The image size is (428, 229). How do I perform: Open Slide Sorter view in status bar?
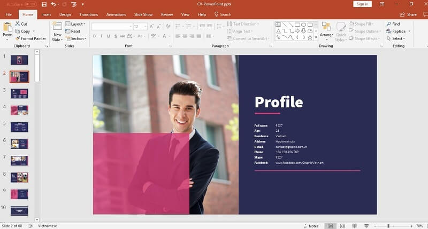coord(342,226)
